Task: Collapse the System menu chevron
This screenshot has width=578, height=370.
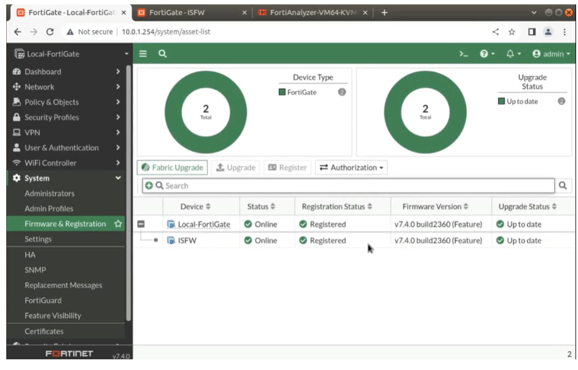Action: 118,178
